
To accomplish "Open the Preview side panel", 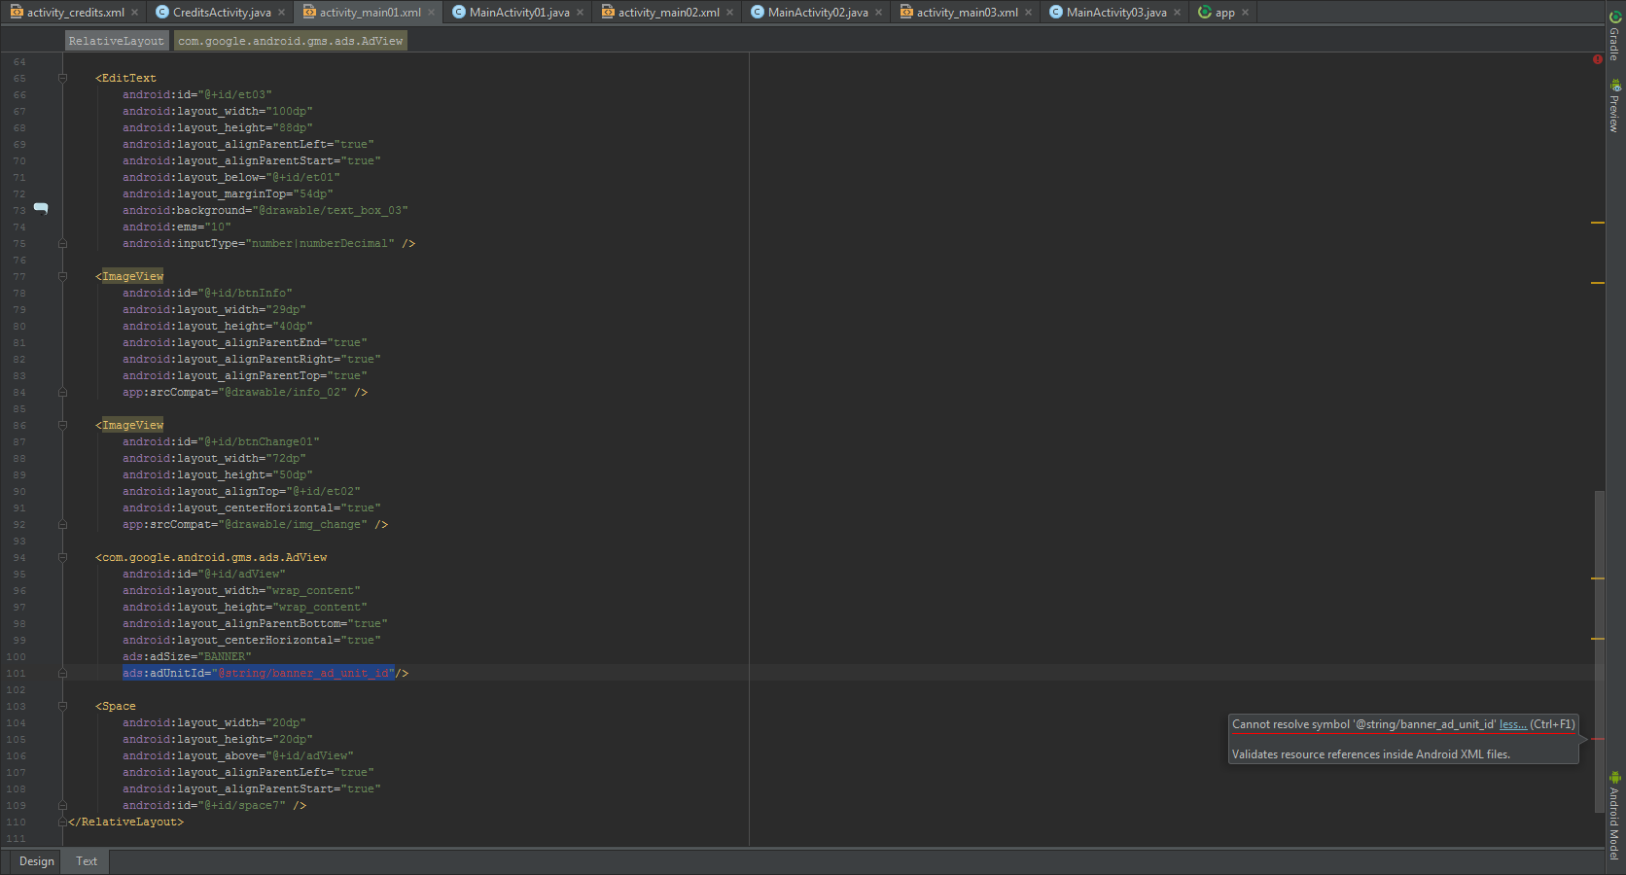I will 1614,106.
